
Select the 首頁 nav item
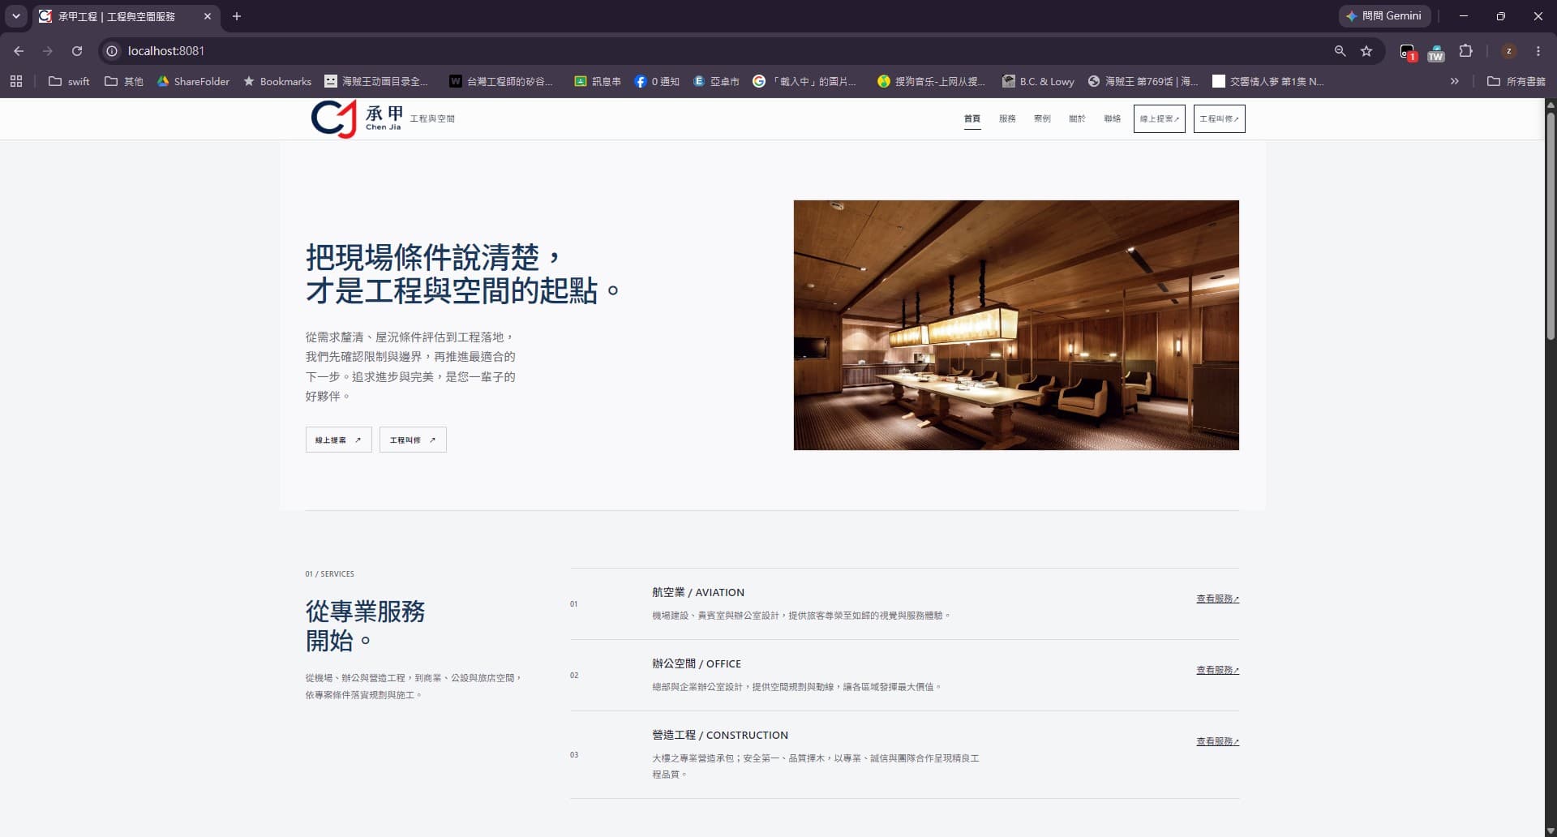[x=972, y=118]
